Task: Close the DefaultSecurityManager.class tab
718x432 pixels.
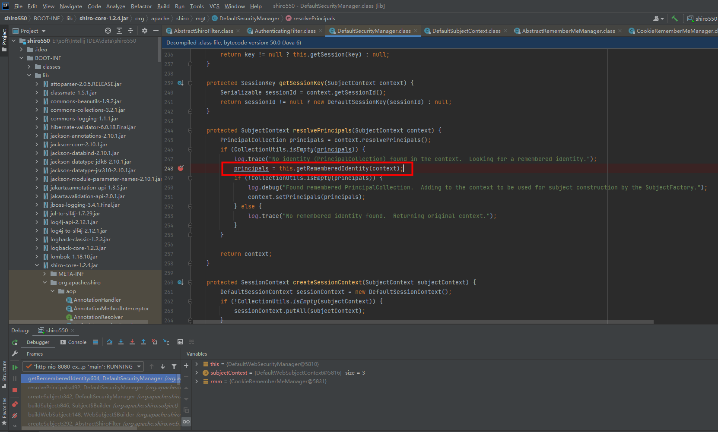Action: coord(416,31)
